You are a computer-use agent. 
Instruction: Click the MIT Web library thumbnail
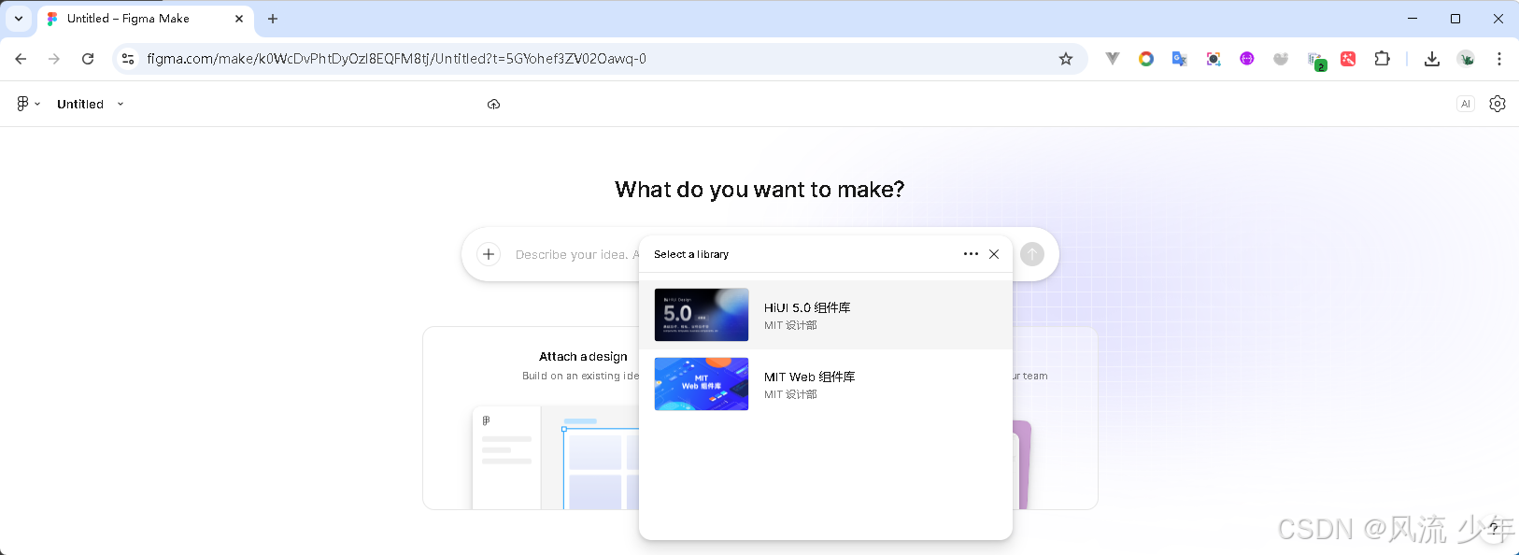pyautogui.click(x=702, y=384)
